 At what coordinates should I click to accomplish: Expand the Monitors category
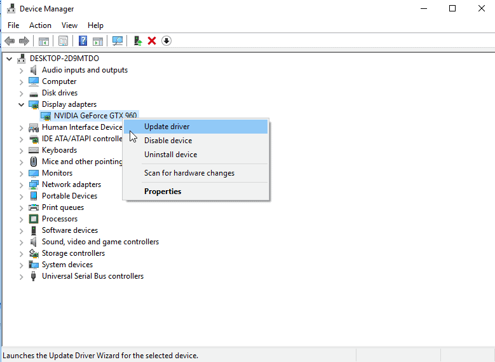tap(21, 174)
